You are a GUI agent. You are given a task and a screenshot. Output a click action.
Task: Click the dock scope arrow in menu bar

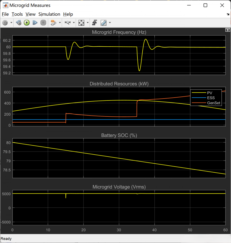point(228,14)
